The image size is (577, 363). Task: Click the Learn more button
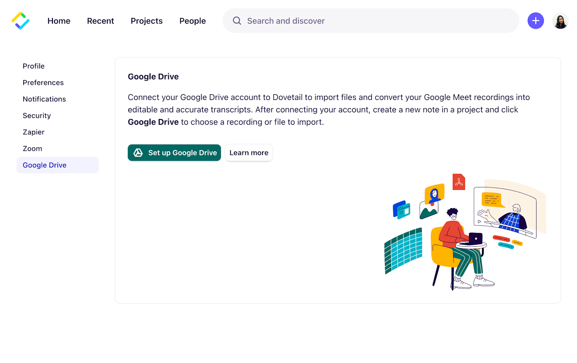[x=249, y=153]
